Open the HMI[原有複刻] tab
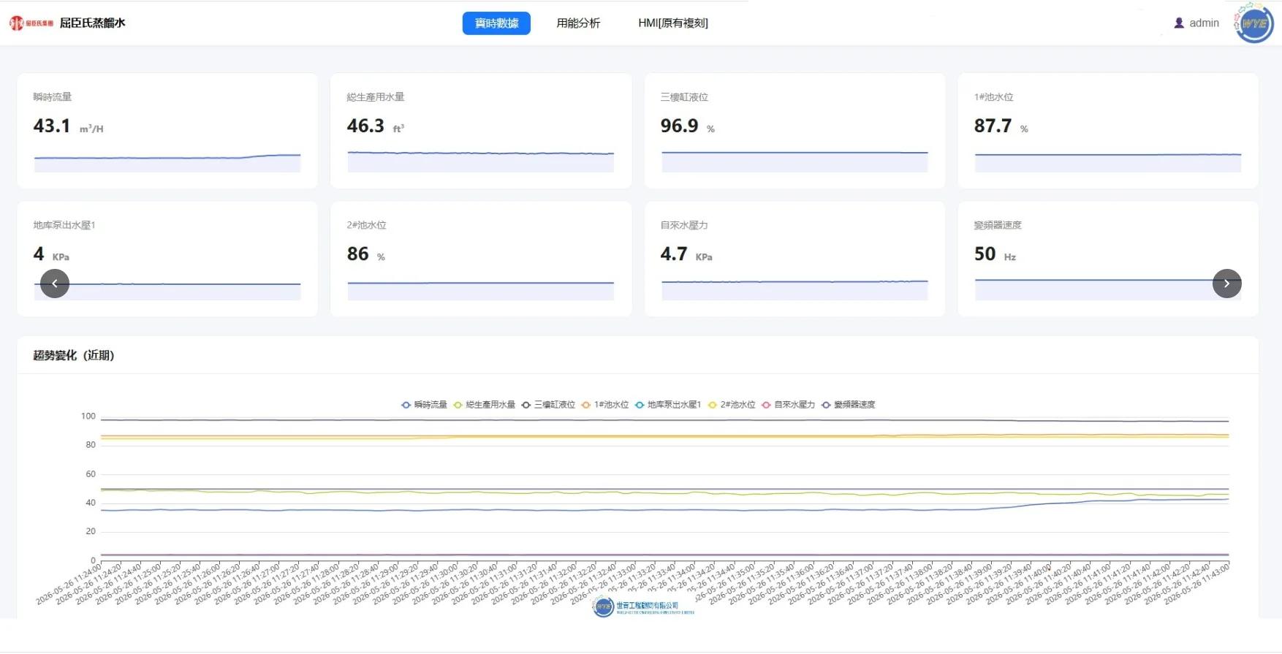Image resolution: width=1282 pixels, height=654 pixels. coord(673,23)
